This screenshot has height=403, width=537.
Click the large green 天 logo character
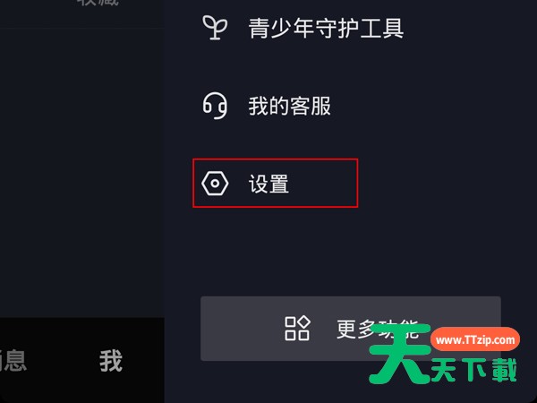400,354
